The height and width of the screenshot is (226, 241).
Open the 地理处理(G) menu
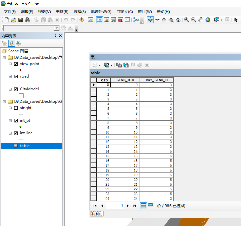[x=101, y=12]
